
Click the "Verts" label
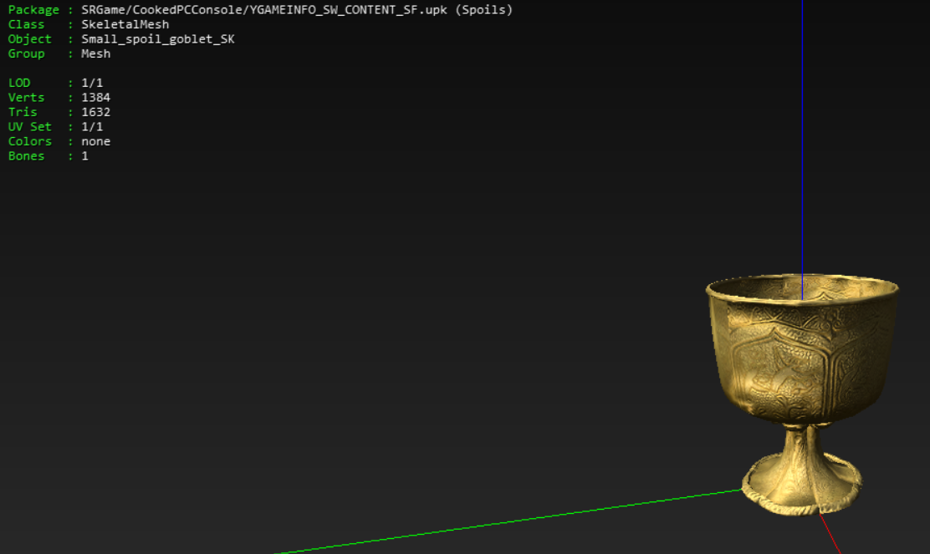pos(26,98)
